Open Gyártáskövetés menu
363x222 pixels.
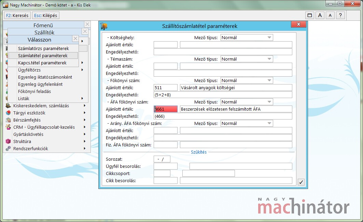point(46,134)
